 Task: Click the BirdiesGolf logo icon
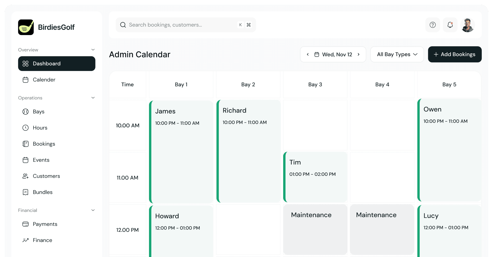(x=26, y=27)
